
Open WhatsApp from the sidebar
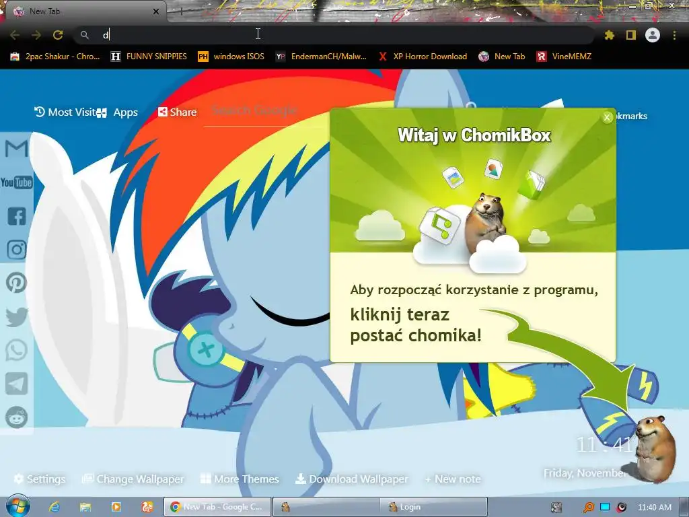coord(16,350)
